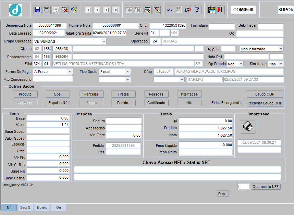Open the Parcelas button

(91, 94)
